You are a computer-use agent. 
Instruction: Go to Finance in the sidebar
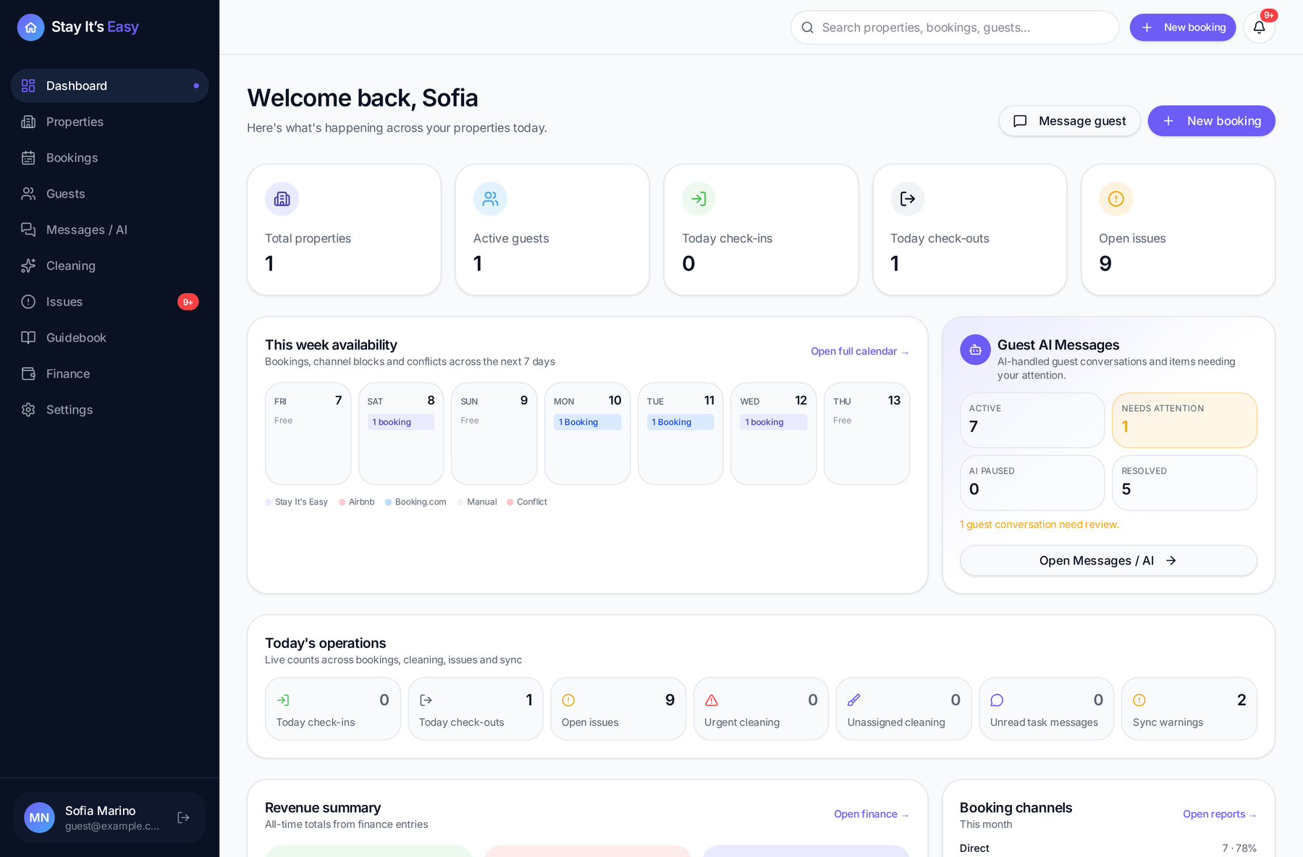(109, 373)
